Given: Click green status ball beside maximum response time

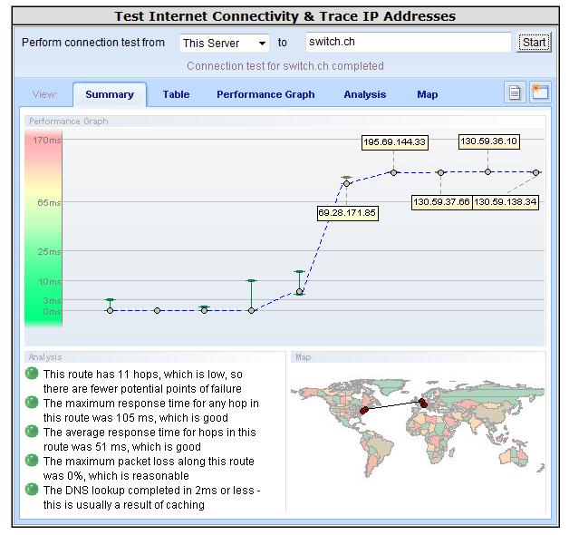Looking at the screenshot, I should [33, 403].
